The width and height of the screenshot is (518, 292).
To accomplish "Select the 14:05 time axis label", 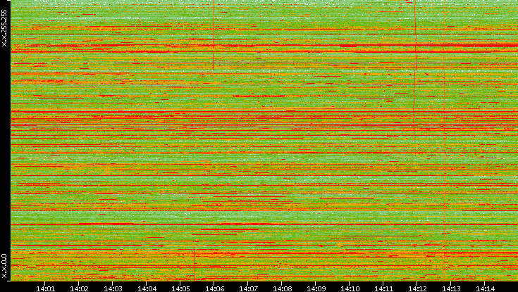I will pos(180,289).
